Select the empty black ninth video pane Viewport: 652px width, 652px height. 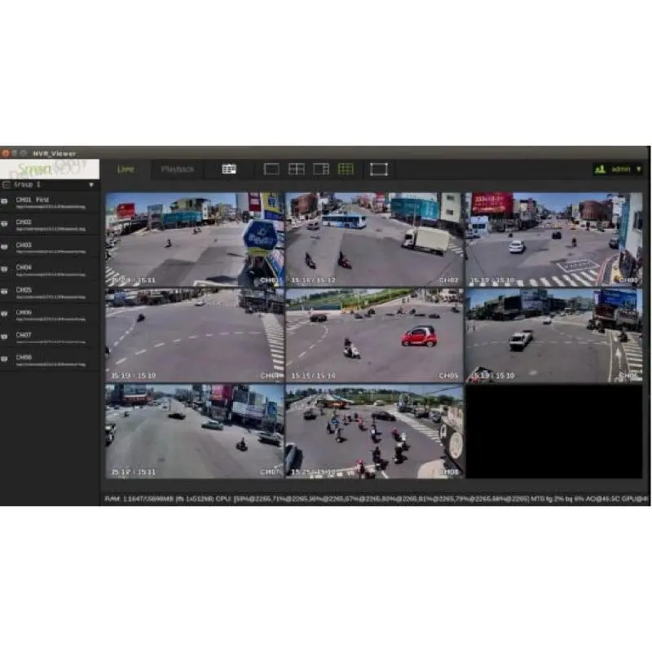553,431
